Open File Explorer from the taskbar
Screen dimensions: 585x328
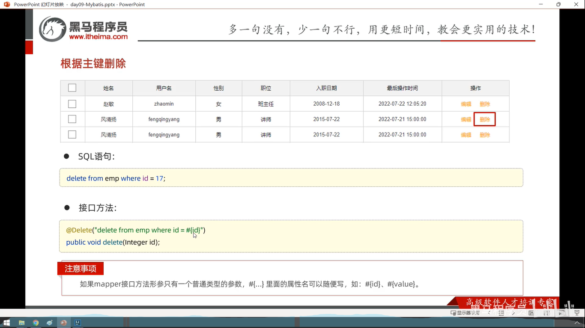click(x=21, y=323)
